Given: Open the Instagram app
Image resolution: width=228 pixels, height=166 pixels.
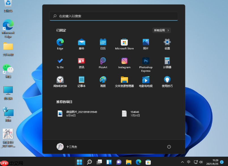Looking at the screenshot, I should [x=124, y=63].
